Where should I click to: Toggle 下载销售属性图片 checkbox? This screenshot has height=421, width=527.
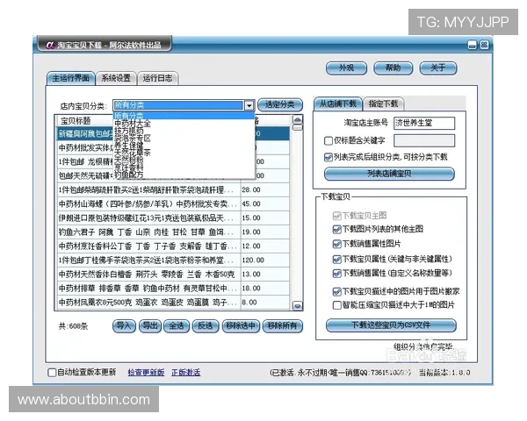pyautogui.click(x=336, y=244)
